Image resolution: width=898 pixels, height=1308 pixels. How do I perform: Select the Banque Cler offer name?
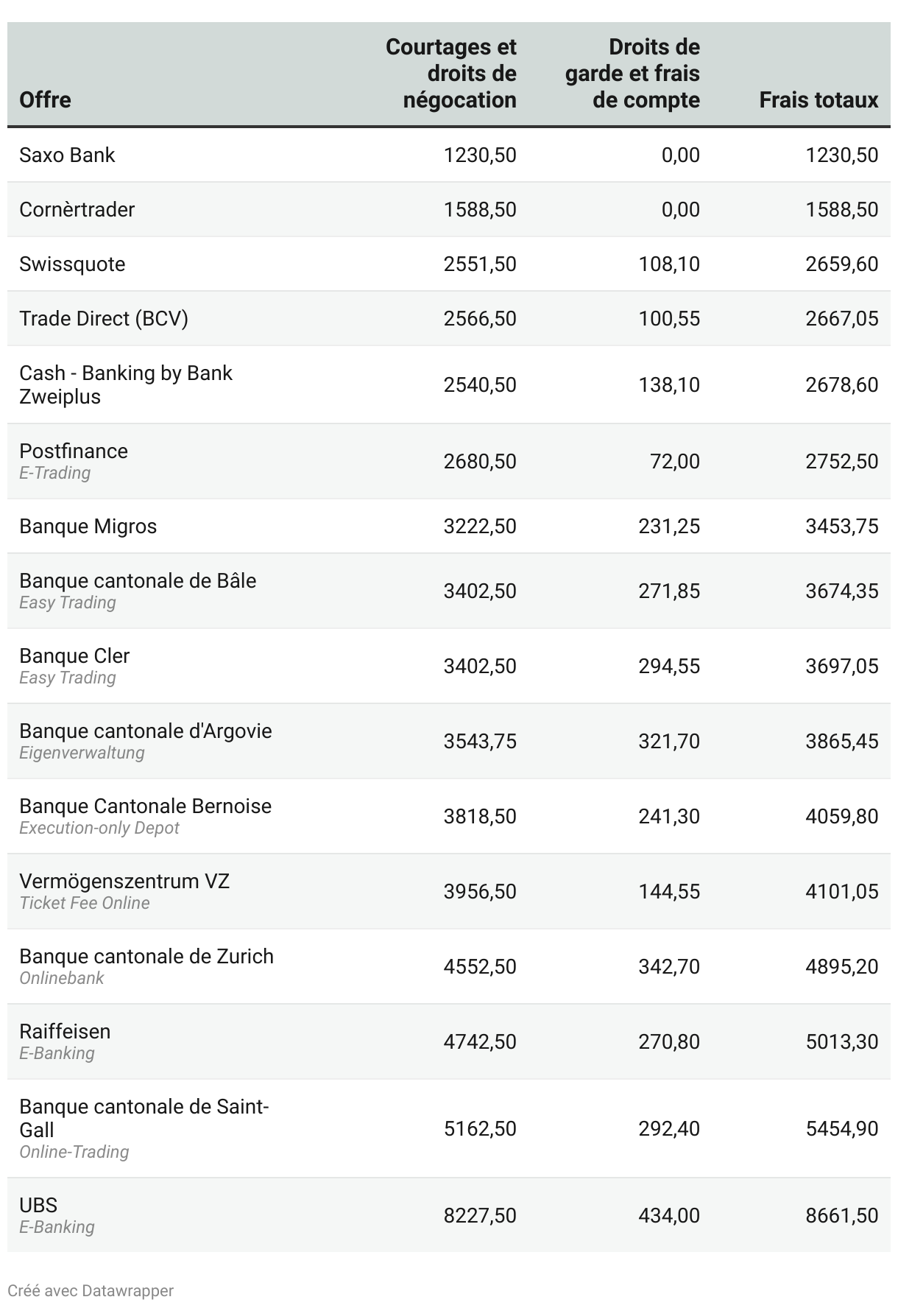[74, 655]
